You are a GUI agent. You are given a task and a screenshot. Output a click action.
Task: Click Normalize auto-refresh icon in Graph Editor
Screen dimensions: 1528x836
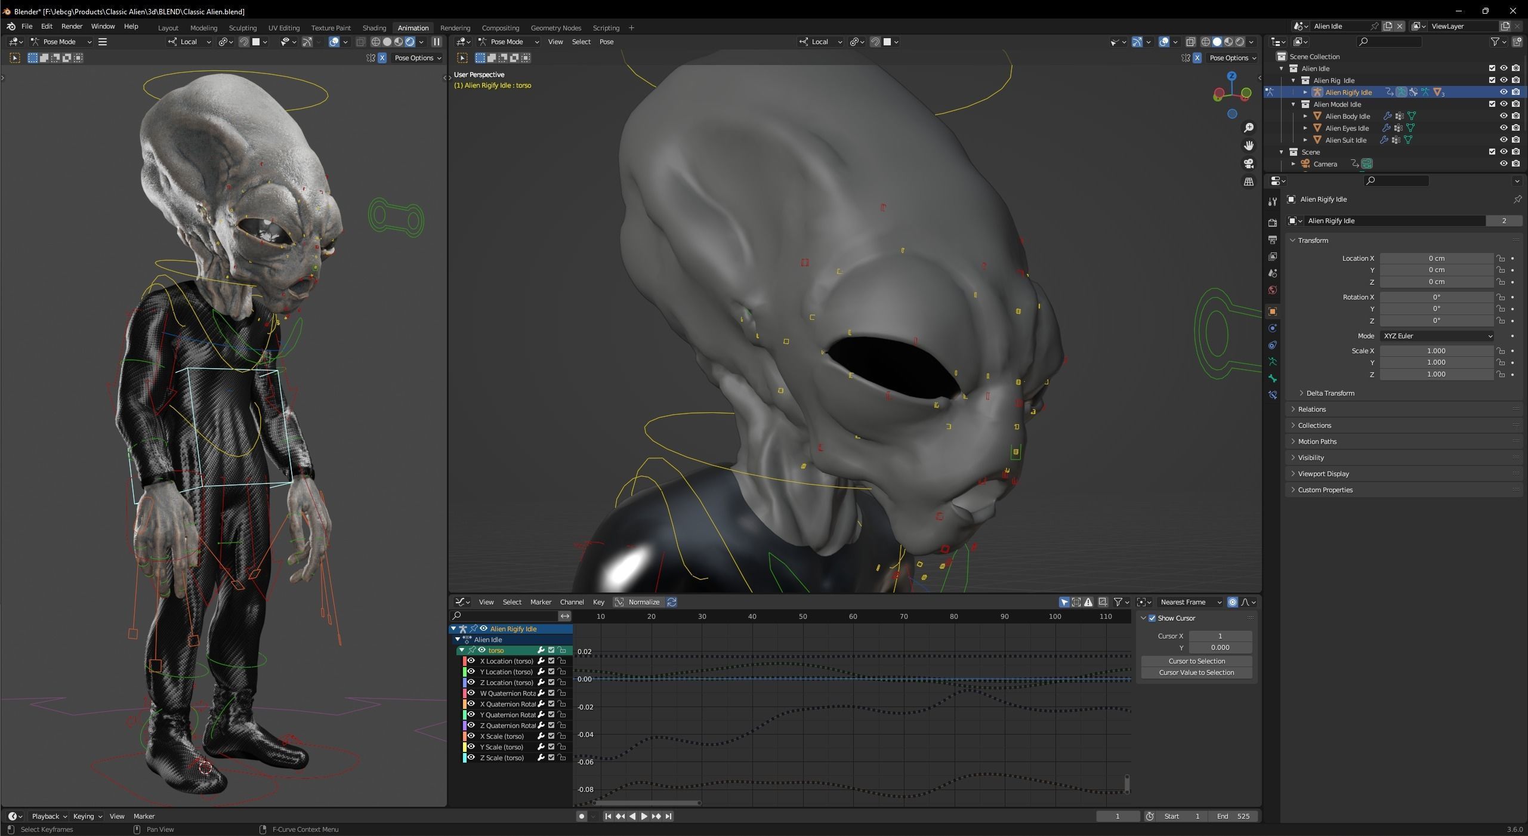click(672, 602)
